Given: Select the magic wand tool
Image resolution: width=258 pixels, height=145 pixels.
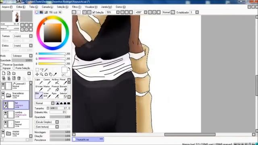Looking at the screenshot, I should click(x=46, y=70).
